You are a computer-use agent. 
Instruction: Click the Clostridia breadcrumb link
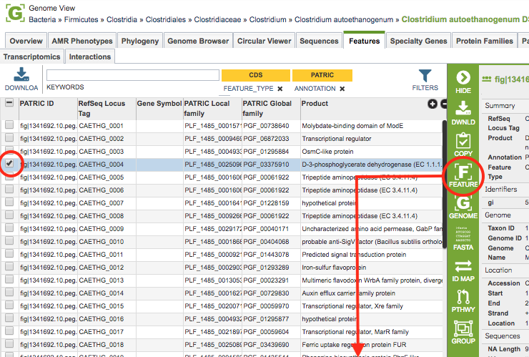122,19
